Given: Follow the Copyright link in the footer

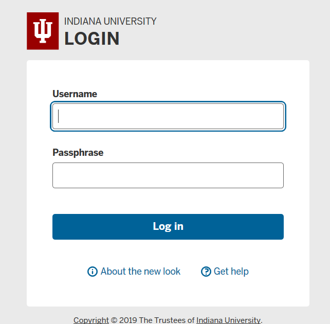Looking at the screenshot, I should pos(91,320).
